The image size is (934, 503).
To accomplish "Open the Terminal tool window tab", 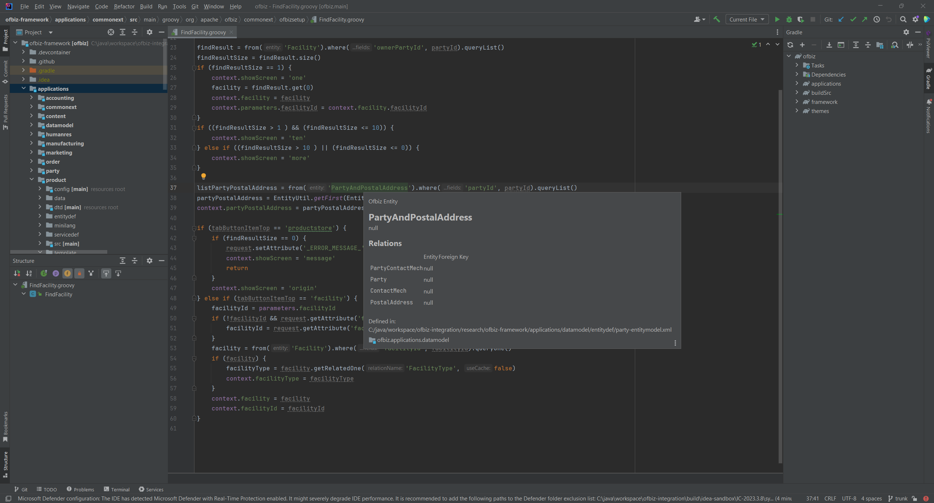I will (x=117, y=490).
